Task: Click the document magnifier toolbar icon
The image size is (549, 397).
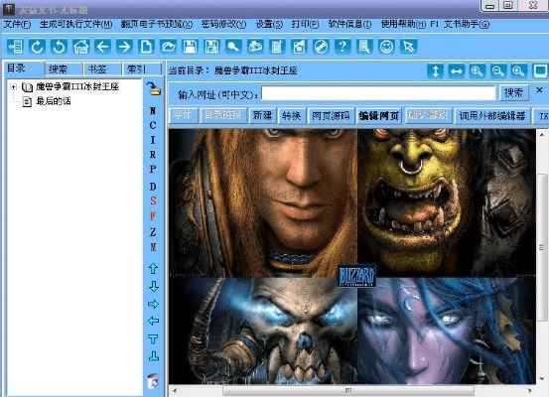Action: click(364, 47)
